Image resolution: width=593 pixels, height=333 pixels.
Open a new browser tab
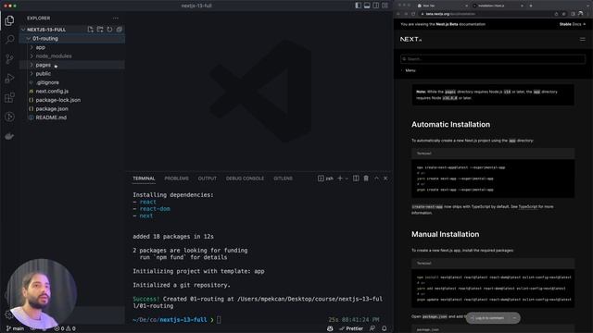point(531,6)
